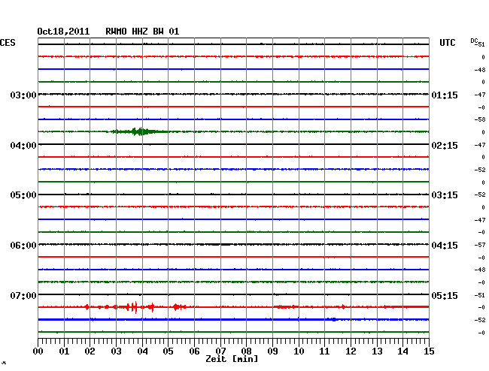Click minute axis tick label 09
Image resolution: width=489 pixels, height=371 pixels.
[x=272, y=351]
